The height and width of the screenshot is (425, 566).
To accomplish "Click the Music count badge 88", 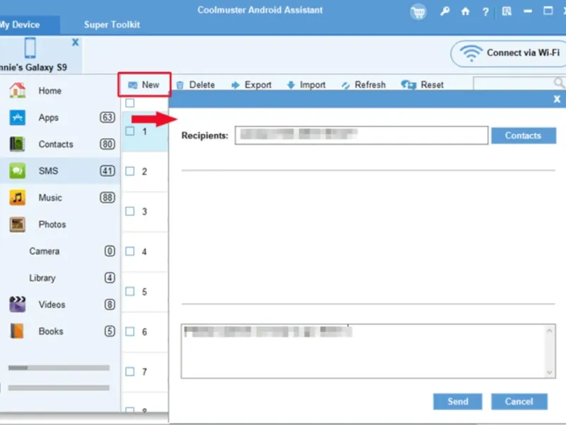I will pos(108,198).
